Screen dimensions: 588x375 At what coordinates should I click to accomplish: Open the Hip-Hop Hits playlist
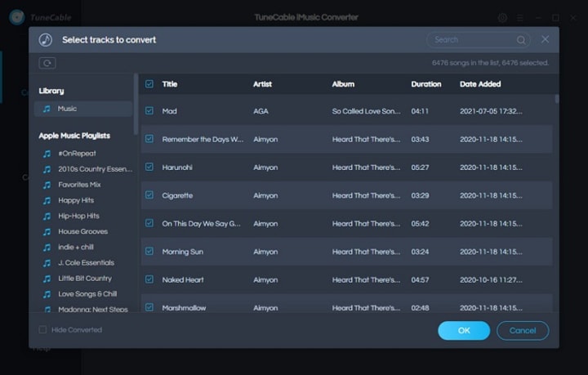point(78,216)
